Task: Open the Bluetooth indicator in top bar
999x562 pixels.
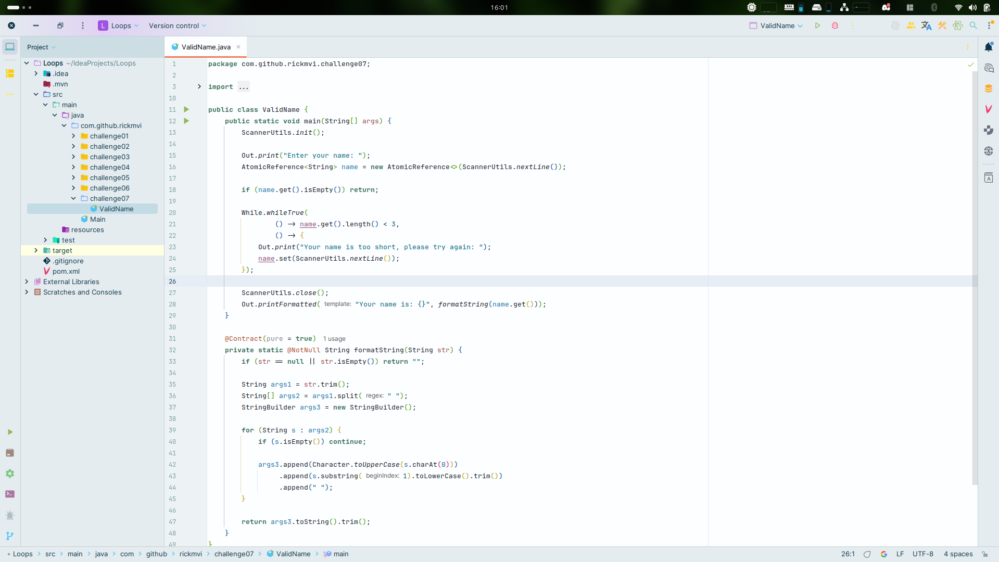Action: tap(934, 7)
